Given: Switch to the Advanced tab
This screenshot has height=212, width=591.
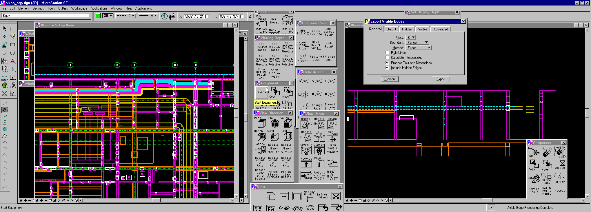Looking at the screenshot, I should tap(440, 29).
